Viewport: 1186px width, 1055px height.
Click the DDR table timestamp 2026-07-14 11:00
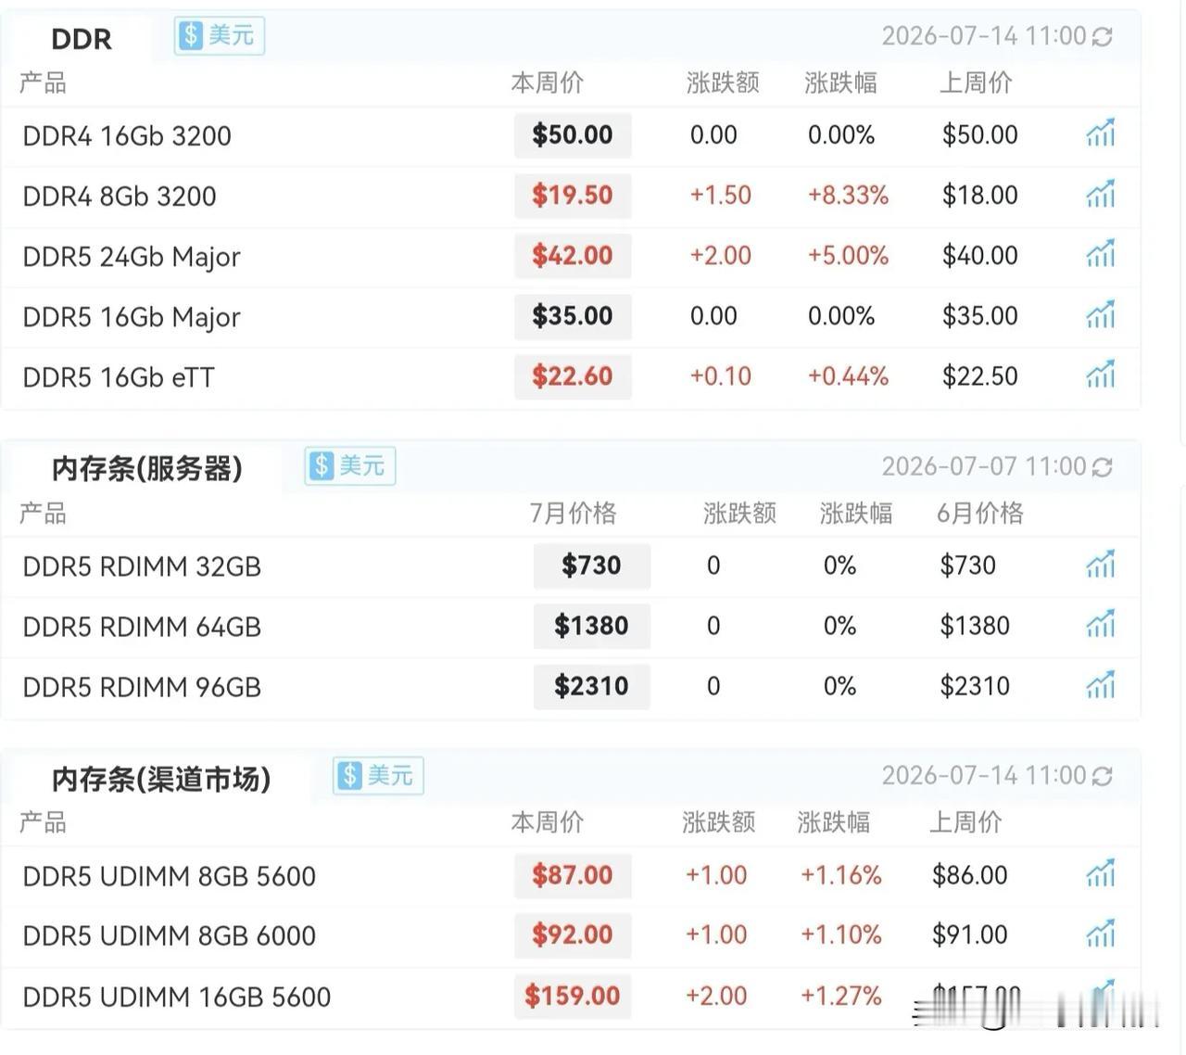[983, 36]
